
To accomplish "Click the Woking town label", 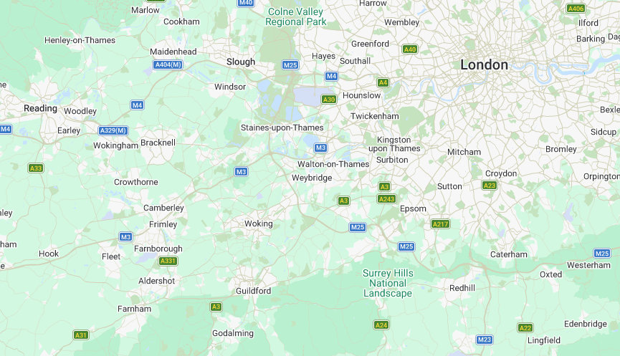I will pos(259,223).
